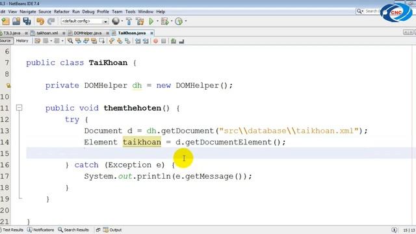Click the status bar notification icon

pos(395,230)
